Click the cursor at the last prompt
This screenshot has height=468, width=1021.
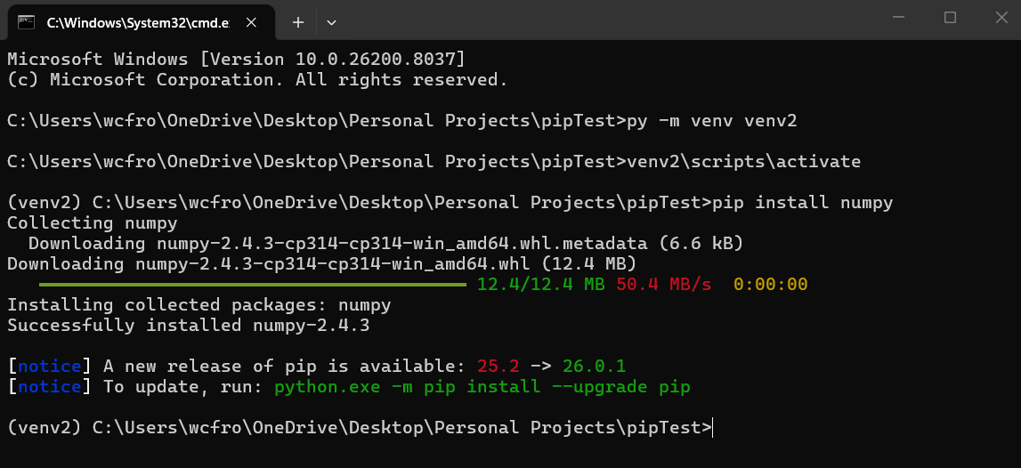click(714, 428)
